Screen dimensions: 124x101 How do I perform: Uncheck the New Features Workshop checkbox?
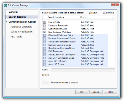45,32
